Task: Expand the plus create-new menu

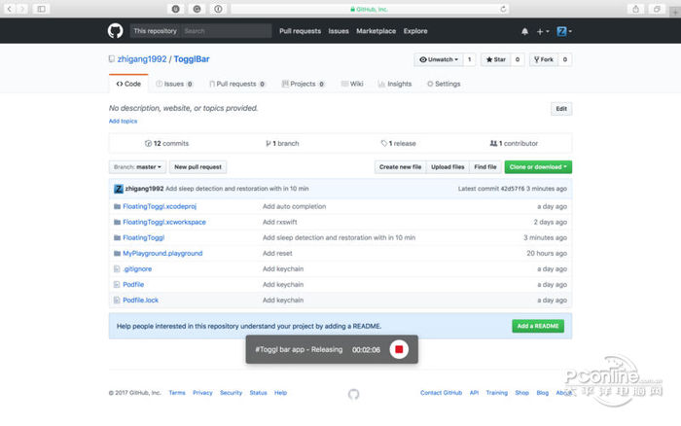Action: point(543,31)
